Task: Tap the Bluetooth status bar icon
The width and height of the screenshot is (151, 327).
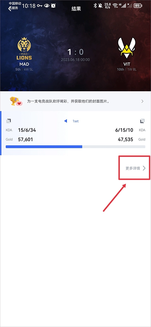Action: [x=95, y=6]
